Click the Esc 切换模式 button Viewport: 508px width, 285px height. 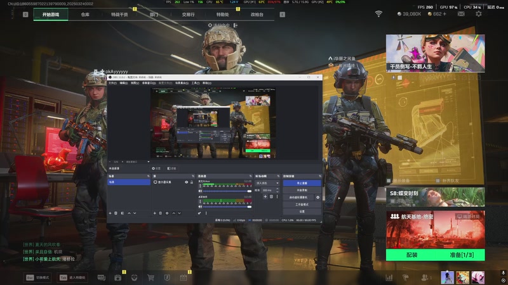click(38, 277)
